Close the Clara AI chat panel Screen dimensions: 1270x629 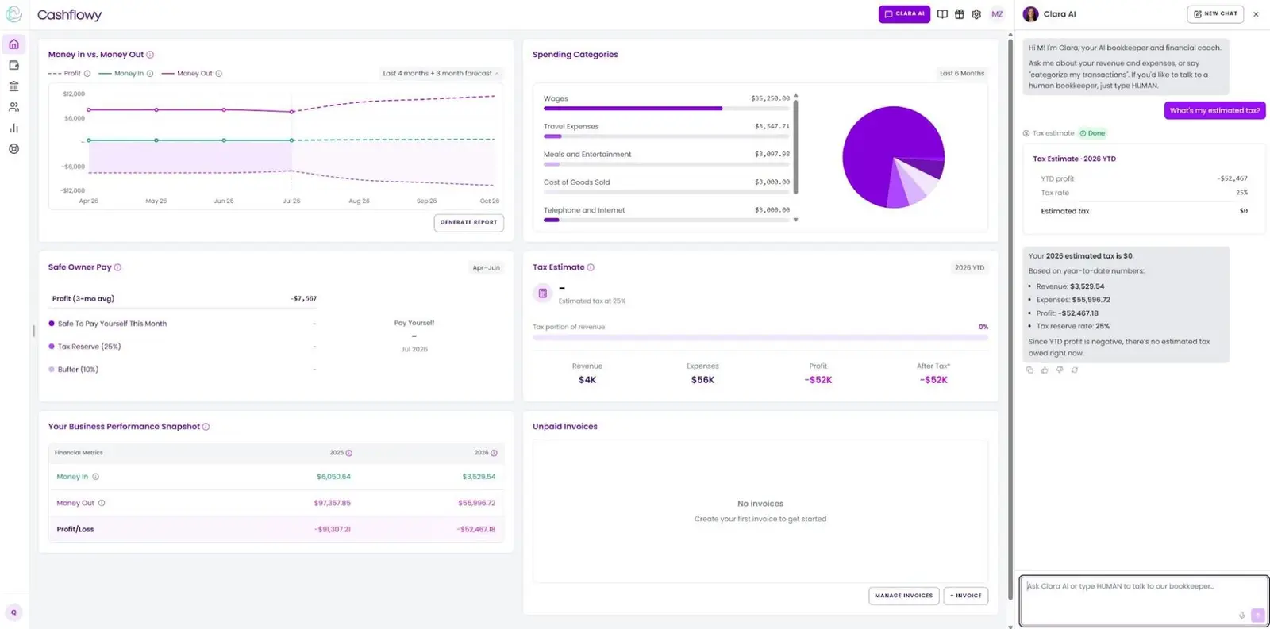pyautogui.click(x=1256, y=14)
